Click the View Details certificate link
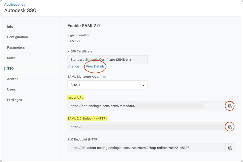This screenshot has height=162, width=243. point(95,66)
